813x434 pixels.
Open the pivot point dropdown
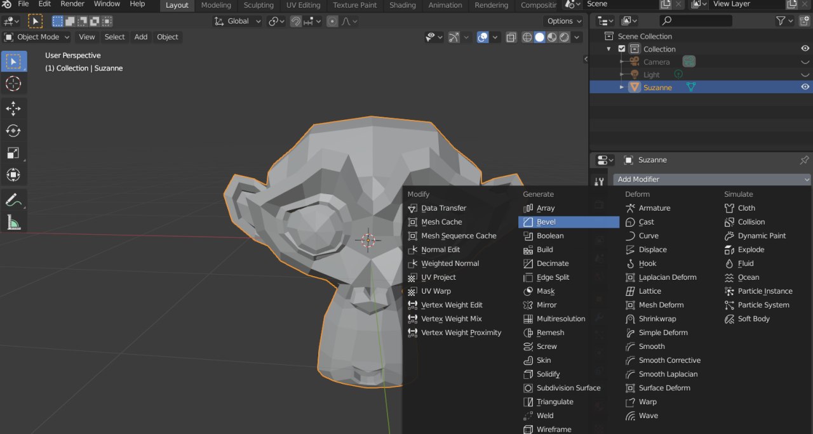[x=277, y=21]
